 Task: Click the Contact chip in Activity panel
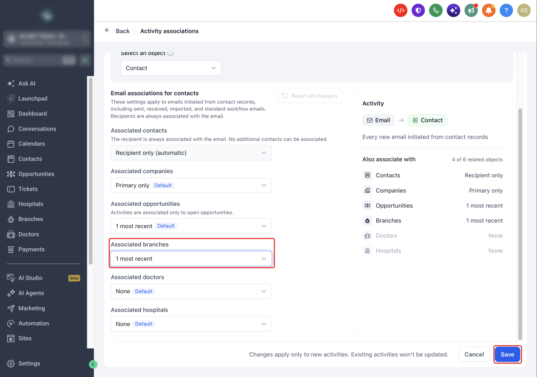(x=427, y=120)
